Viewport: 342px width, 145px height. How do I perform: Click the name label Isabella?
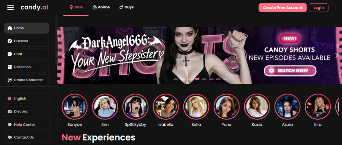pyautogui.click(x=166, y=125)
